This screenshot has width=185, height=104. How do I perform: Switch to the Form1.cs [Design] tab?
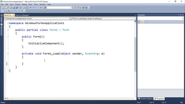point(22,15)
